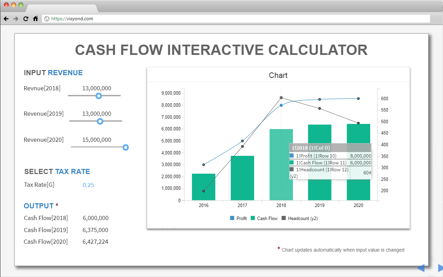The width and height of the screenshot is (443, 277).
Task: Toggle the Profit series in the legend
Action: tap(238, 218)
